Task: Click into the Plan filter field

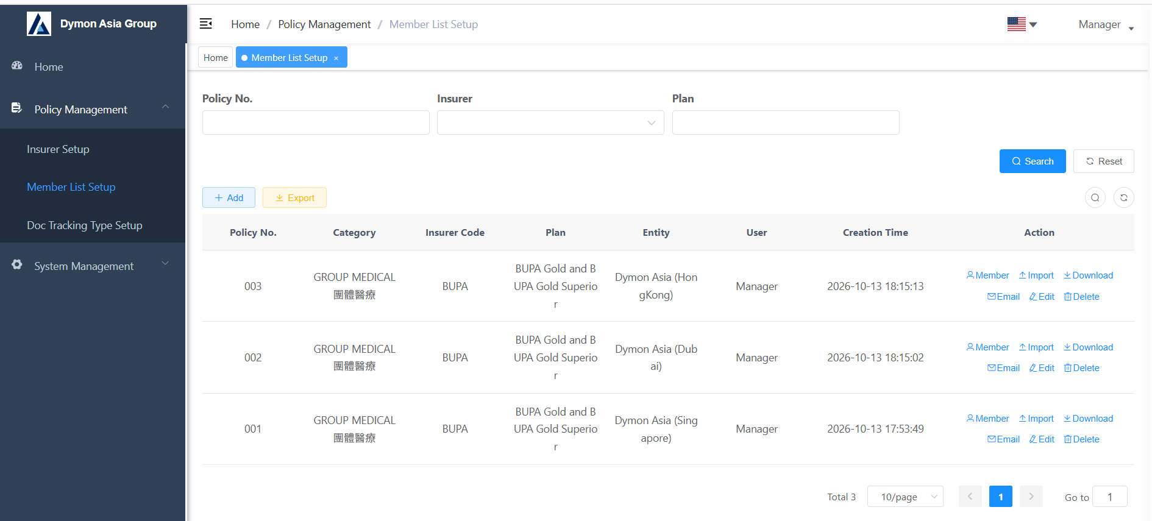Action: [786, 122]
